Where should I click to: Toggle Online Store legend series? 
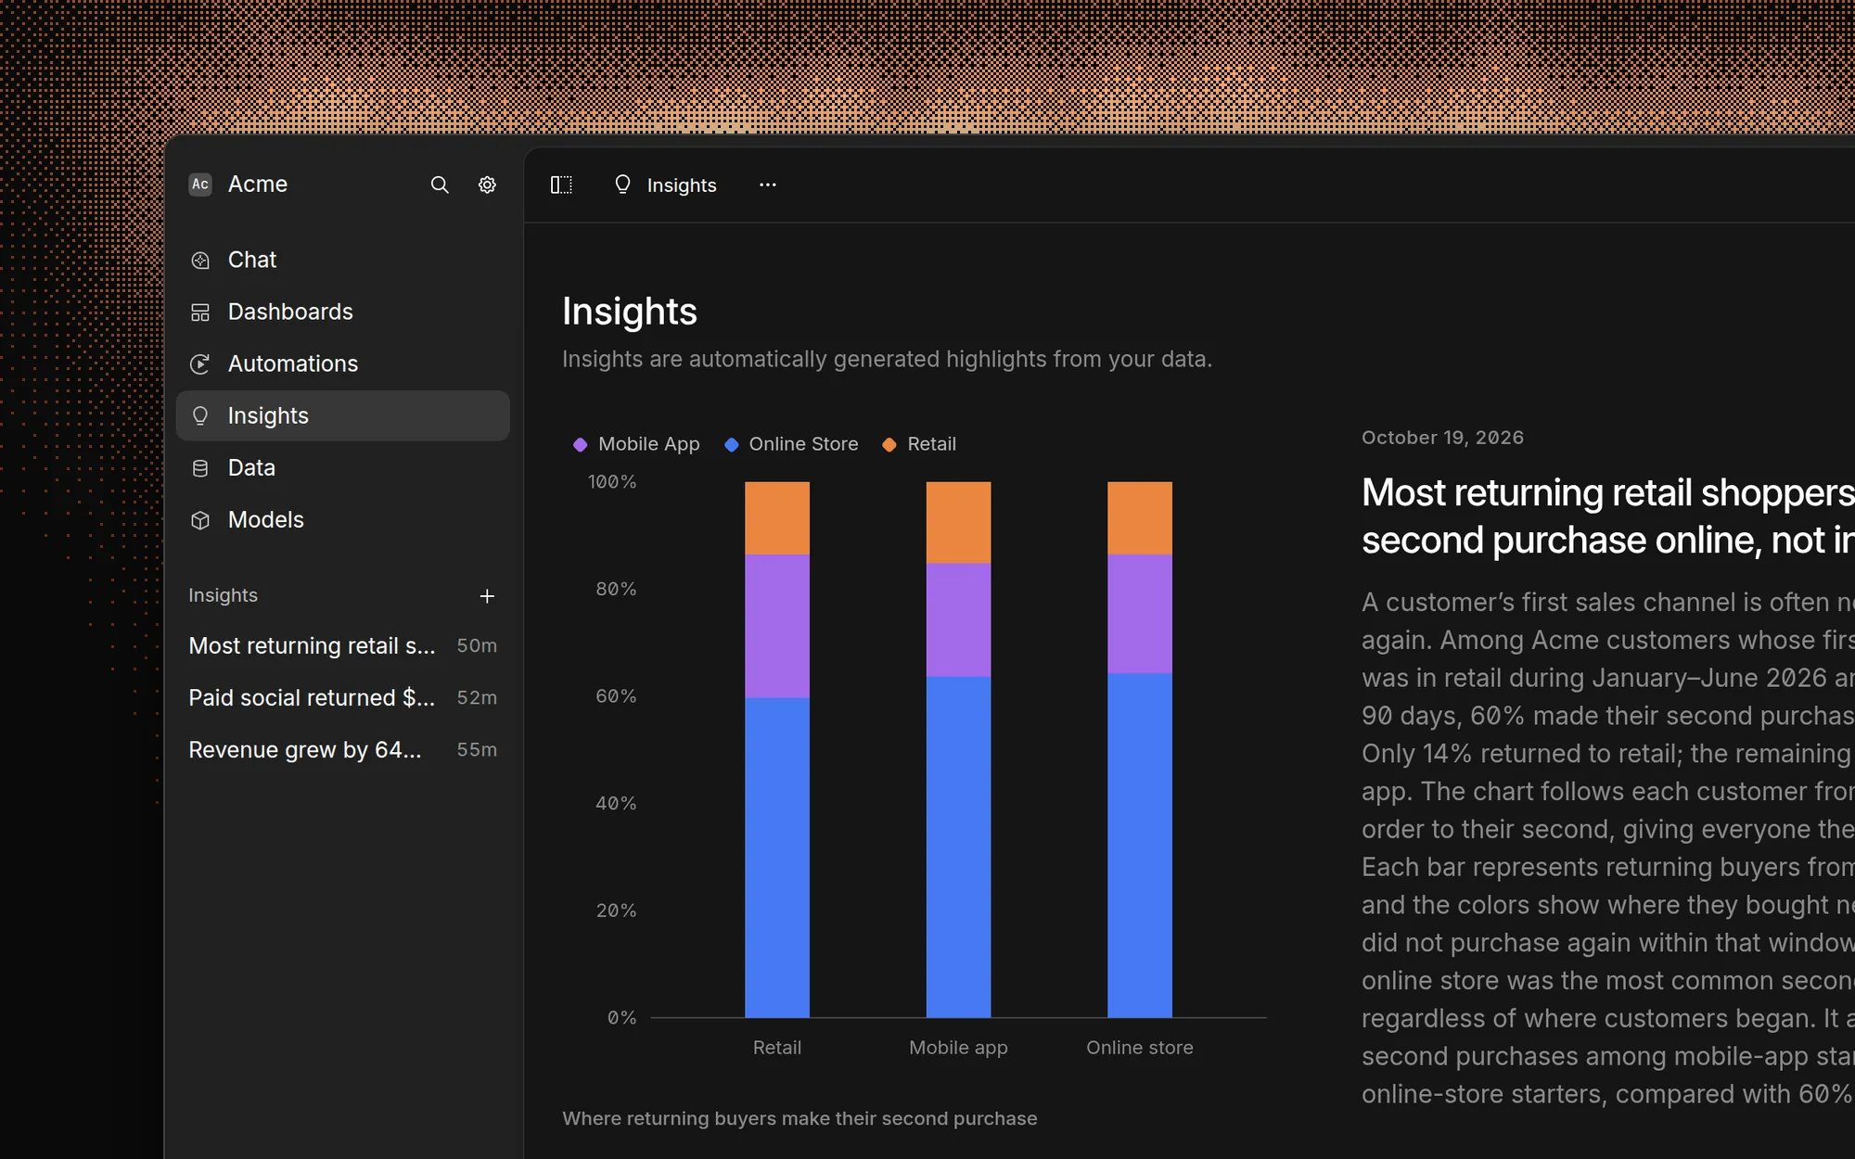(791, 444)
